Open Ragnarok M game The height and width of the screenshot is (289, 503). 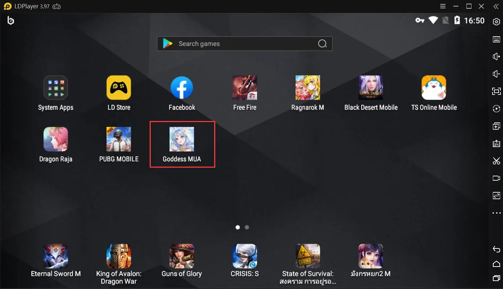308,88
